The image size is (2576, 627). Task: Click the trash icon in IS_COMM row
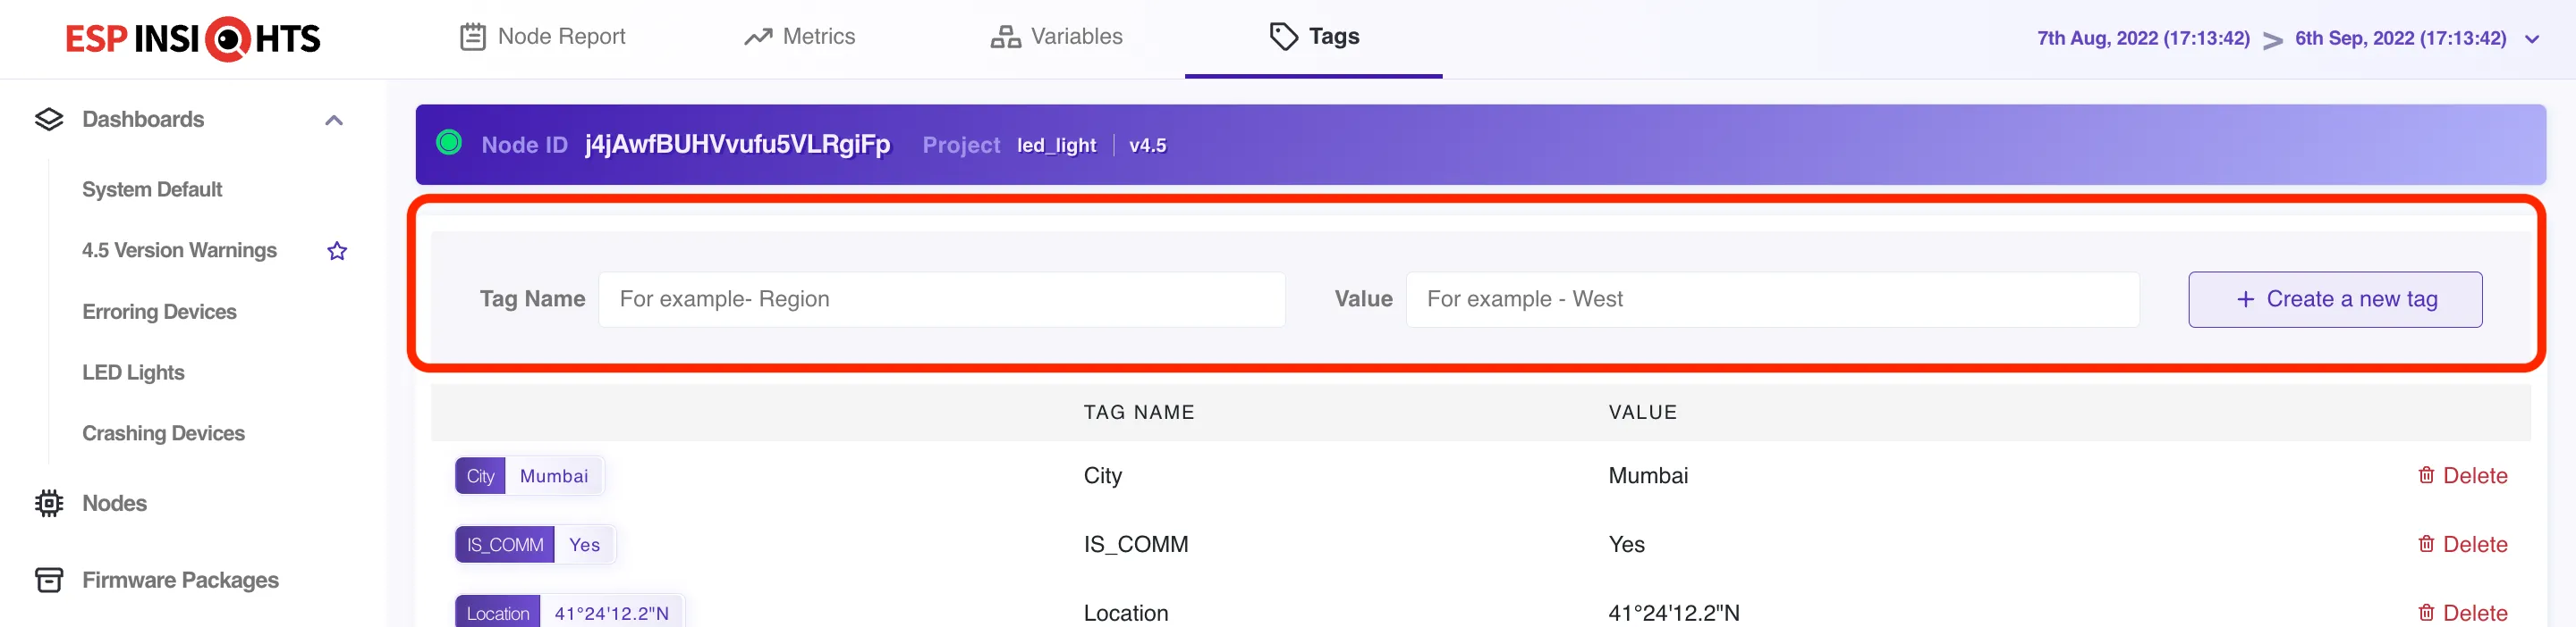[2425, 544]
